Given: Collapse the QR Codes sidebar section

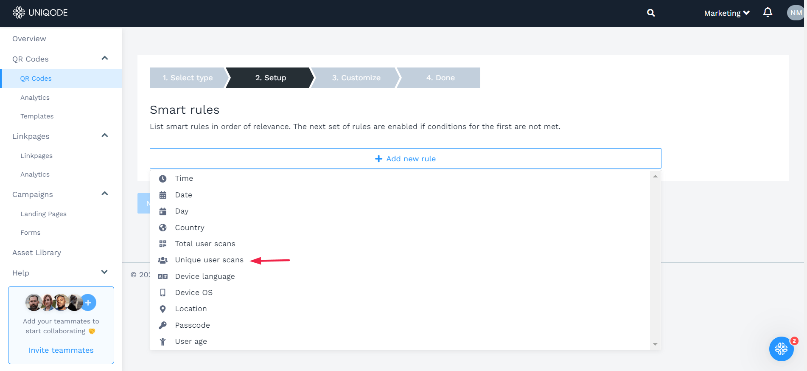Looking at the screenshot, I should pos(105,58).
